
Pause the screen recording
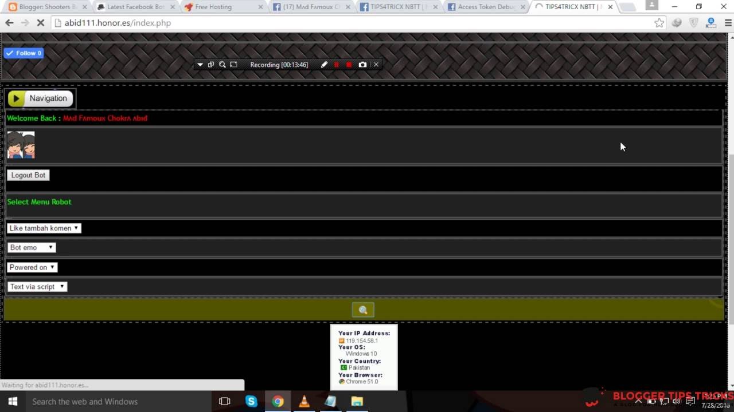(337, 65)
